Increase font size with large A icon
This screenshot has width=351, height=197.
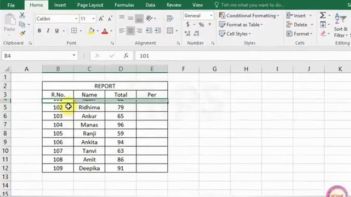click(x=101, y=19)
